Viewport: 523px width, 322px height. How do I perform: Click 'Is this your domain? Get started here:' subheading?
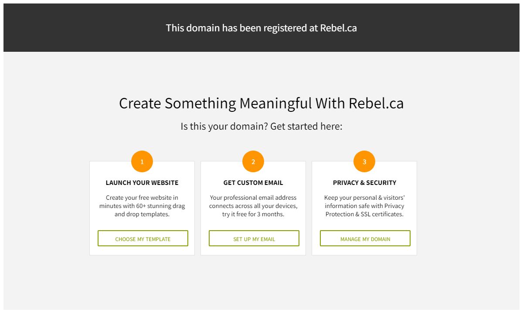(x=261, y=127)
